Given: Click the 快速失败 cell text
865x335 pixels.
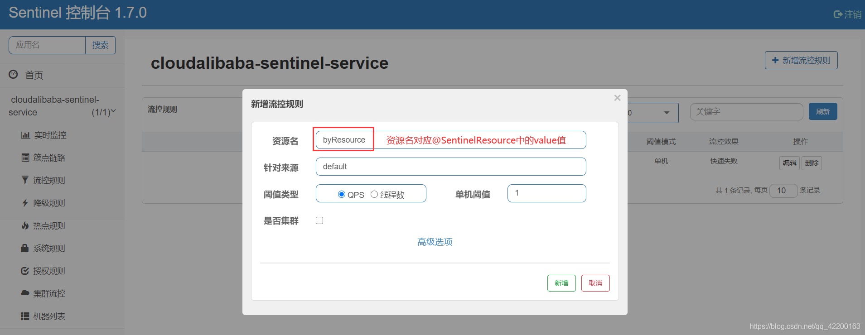Looking at the screenshot, I should (x=724, y=161).
